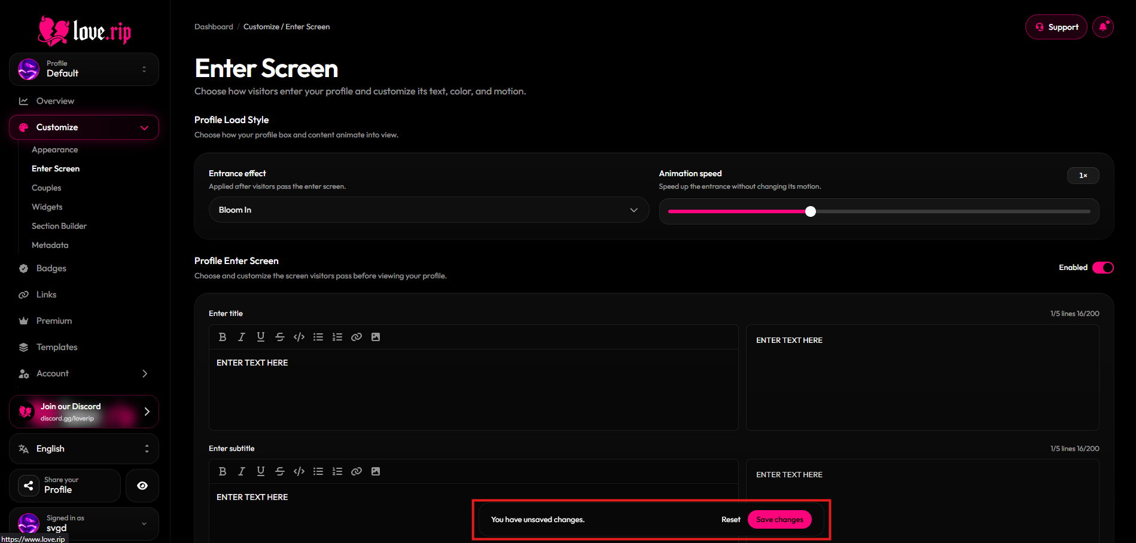Viewport: 1136px width, 543px height.
Task: Click the Support button
Action: click(x=1056, y=27)
